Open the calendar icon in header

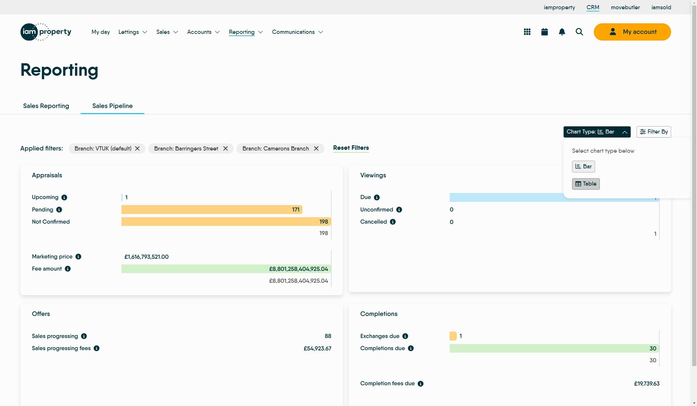point(545,32)
